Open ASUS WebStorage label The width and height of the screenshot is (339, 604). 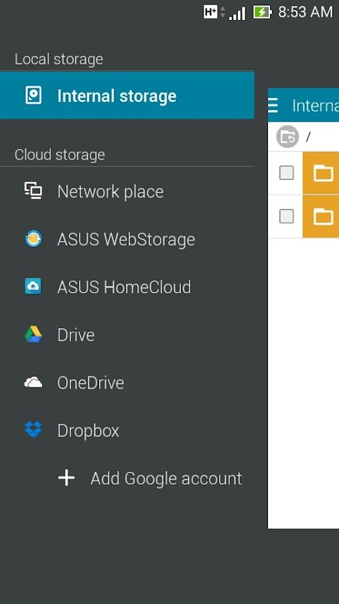126,239
